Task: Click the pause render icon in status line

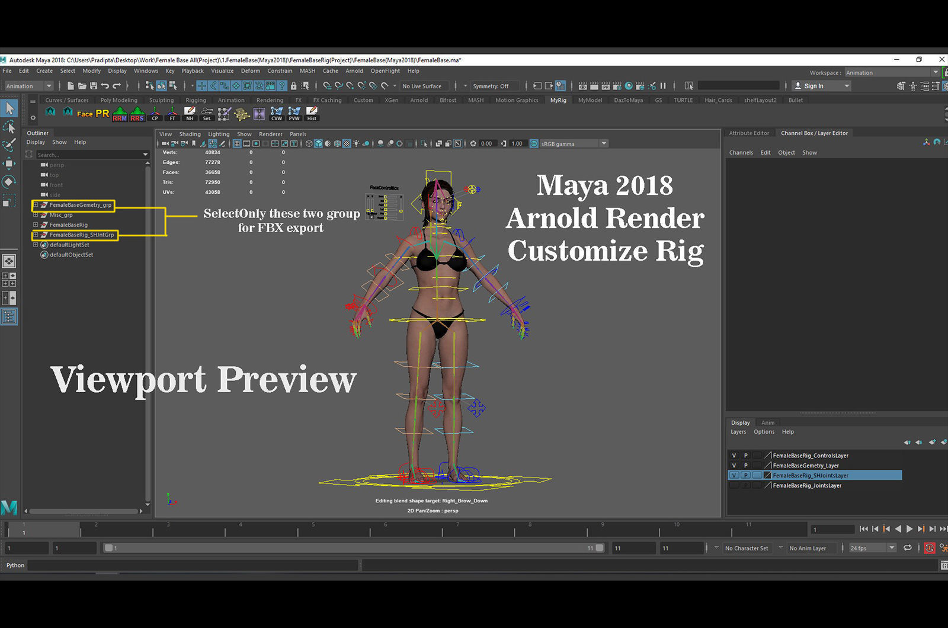Action: click(663, 86)
